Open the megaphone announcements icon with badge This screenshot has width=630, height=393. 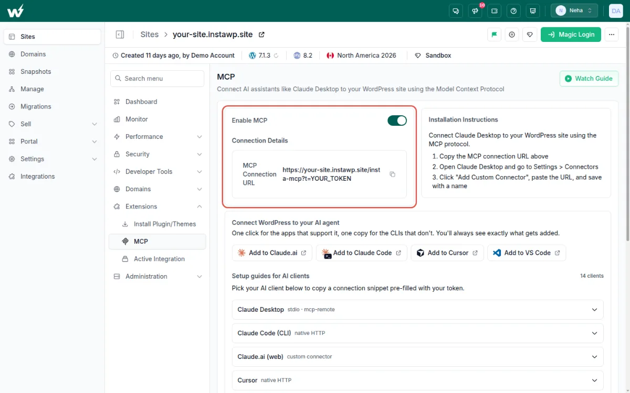click(476, 10)
